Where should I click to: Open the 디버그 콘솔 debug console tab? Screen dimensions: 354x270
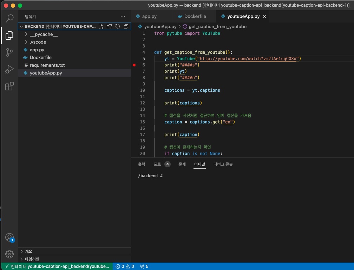pyautogui.click(x=223, y=164)
